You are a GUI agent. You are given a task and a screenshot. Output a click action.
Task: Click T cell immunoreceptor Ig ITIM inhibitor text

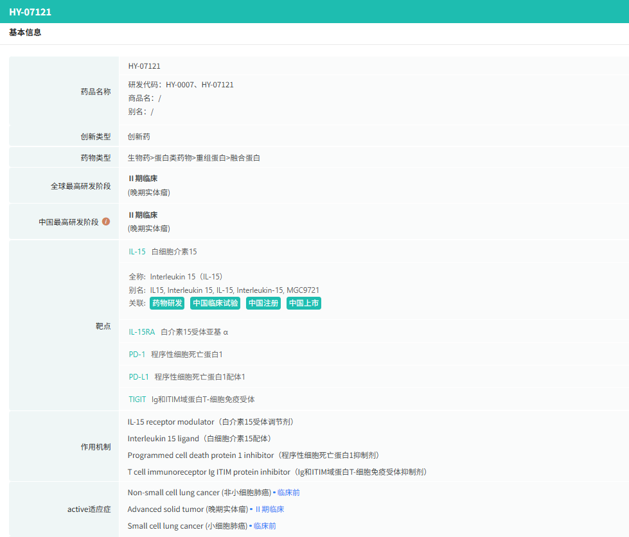pyautogui.click(x=277, y=472)
